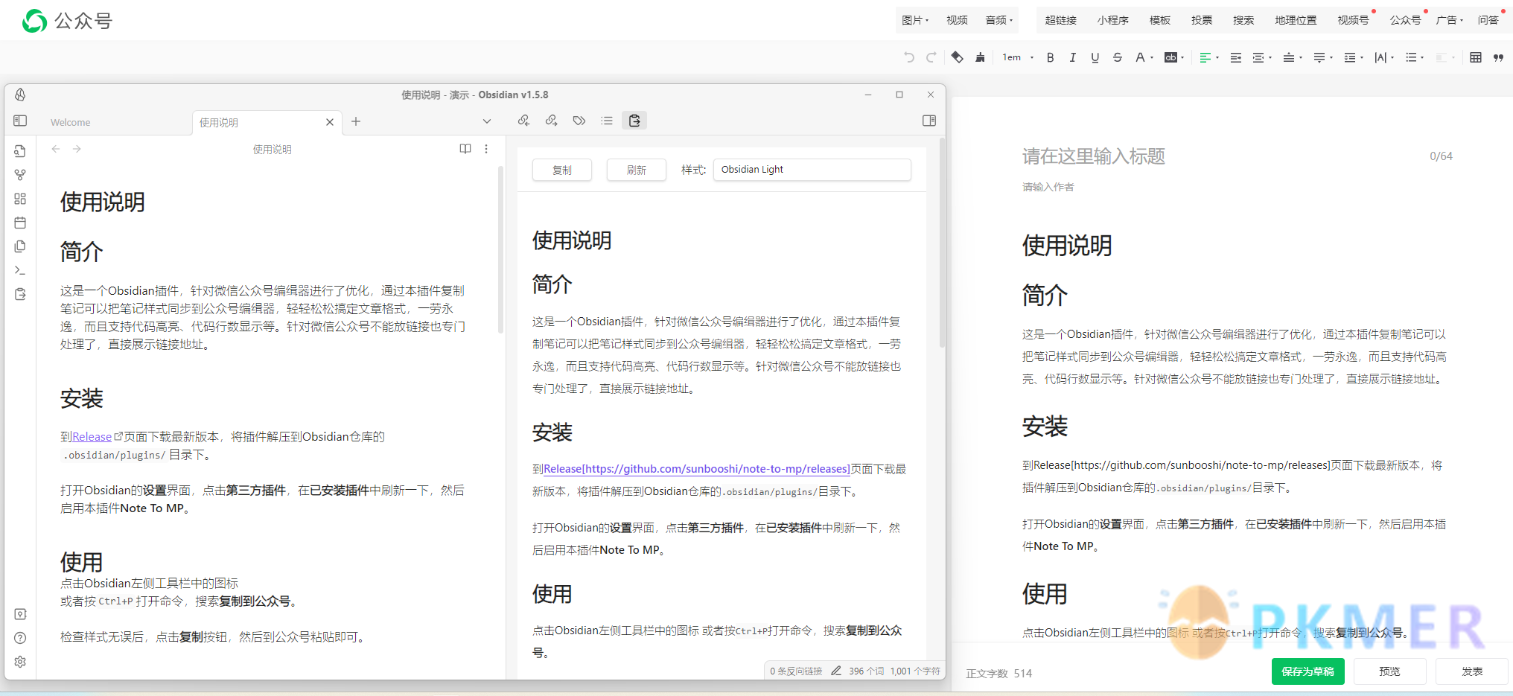Click the 模板 menu item
This screenshot has height=696, width=1513.
click(x=1159, y=20)
